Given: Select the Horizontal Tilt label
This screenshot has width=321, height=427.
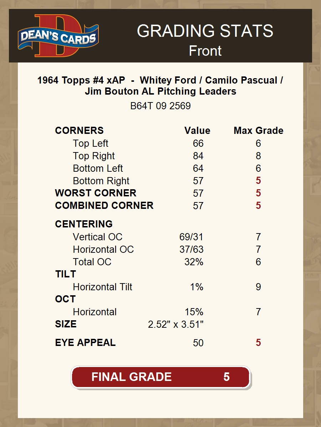Looking at the screenshot, I should tap(102, 287).
